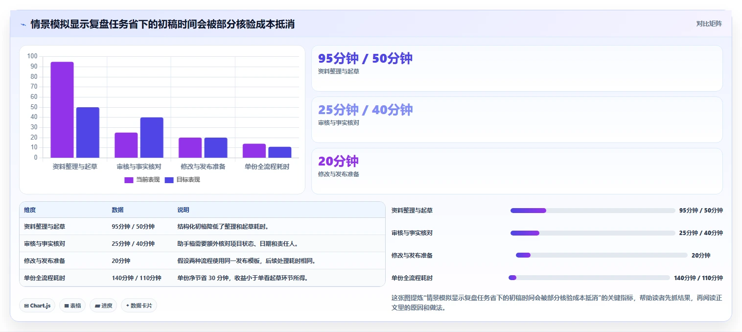Screen dimensions: 742x332
Task: Click the blue 40 bar for 审核与事实核对
Action: tap(152, 138)
